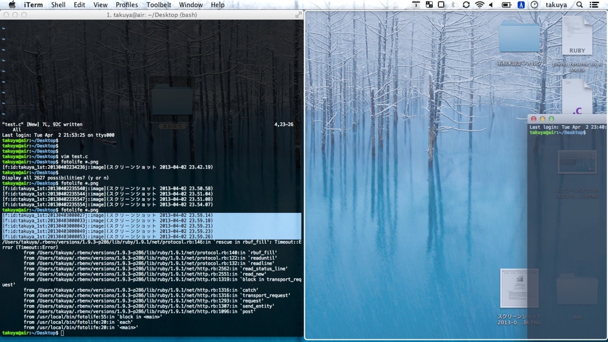Click the iTerm title '1. takuya@air: ~/Desktop (bash)'
Image resolution: width=608 pixels, height=342 pixels.
tap(152, 15)
